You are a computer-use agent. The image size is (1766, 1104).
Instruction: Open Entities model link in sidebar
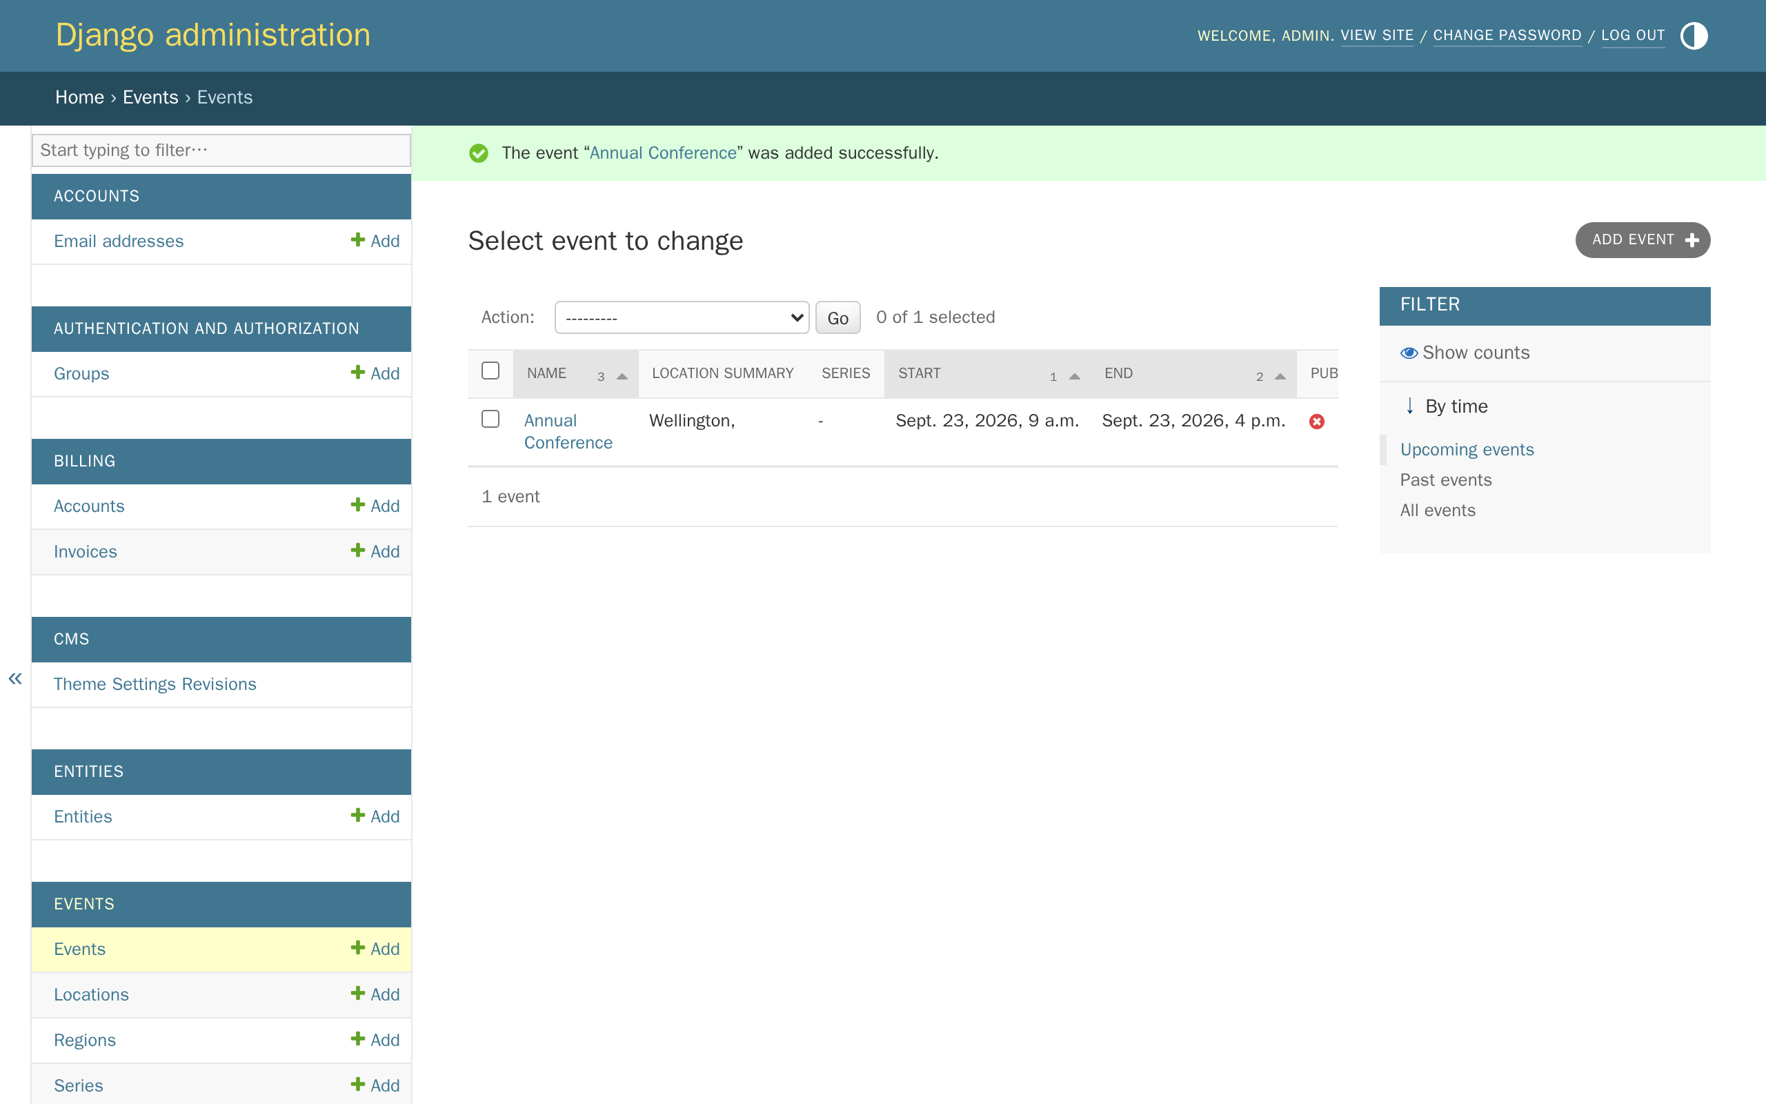tap(83, 816)
